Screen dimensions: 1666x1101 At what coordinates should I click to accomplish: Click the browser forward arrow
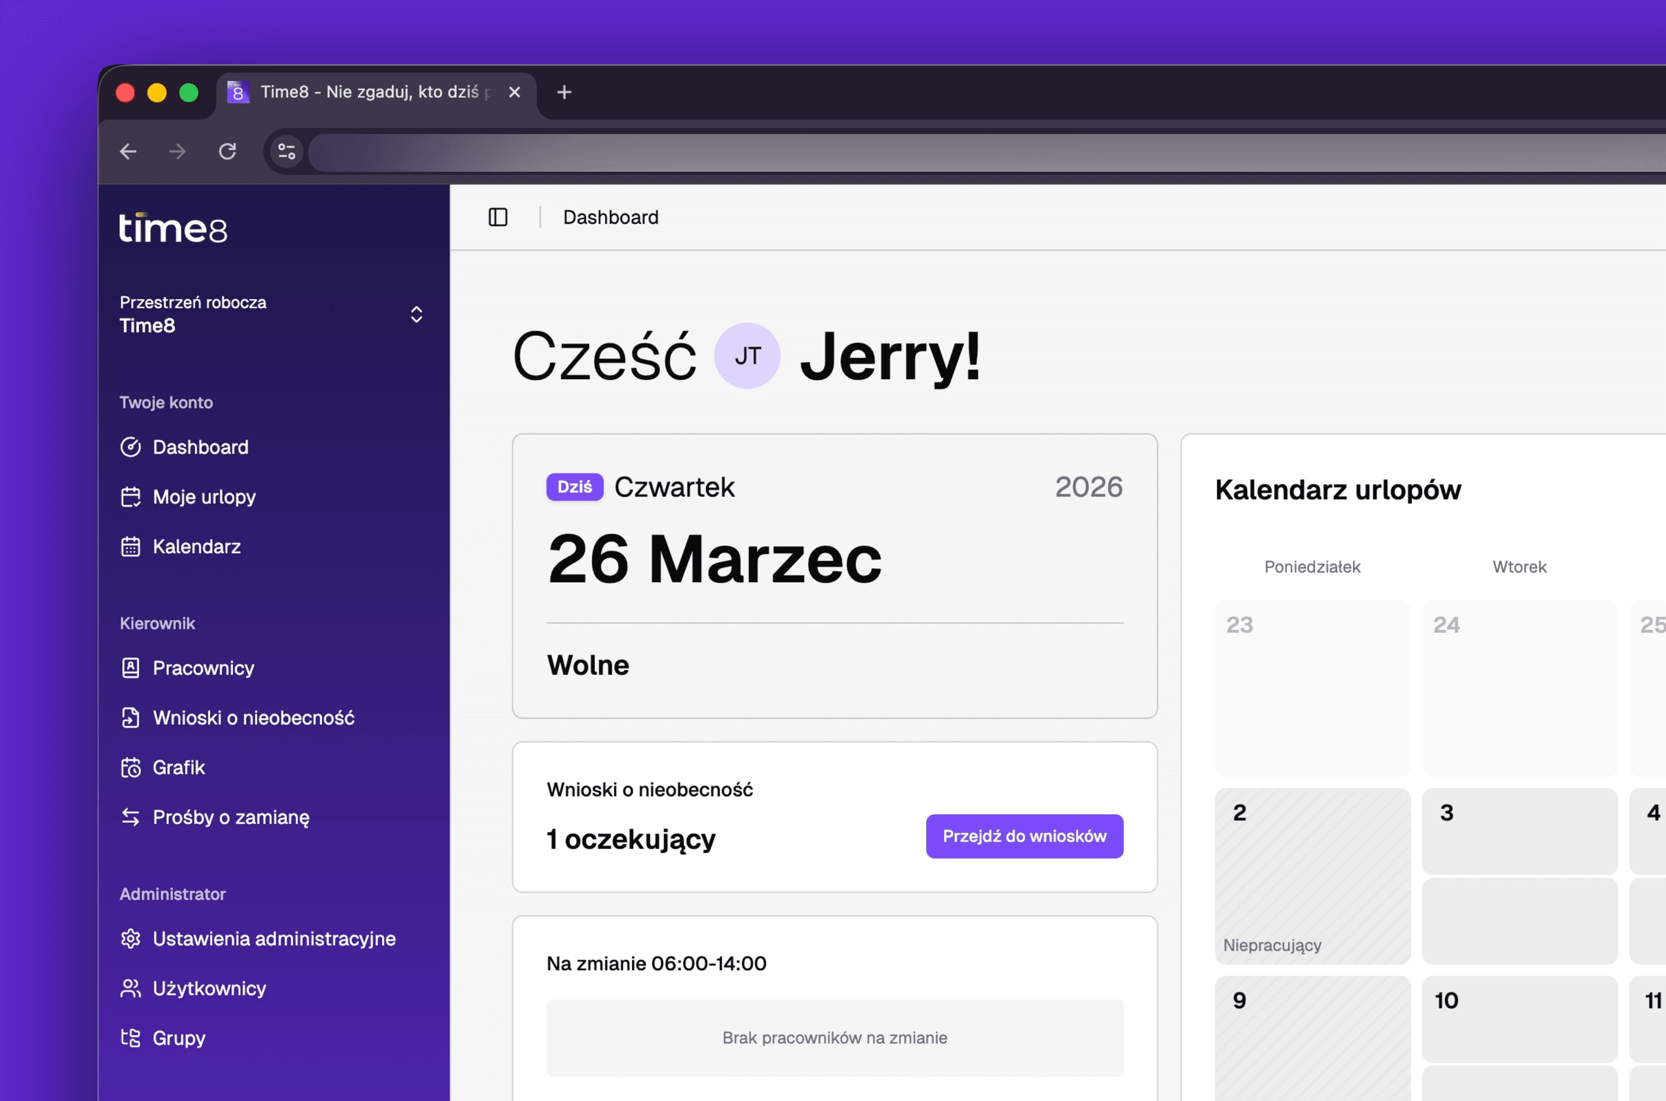point(177,151)
